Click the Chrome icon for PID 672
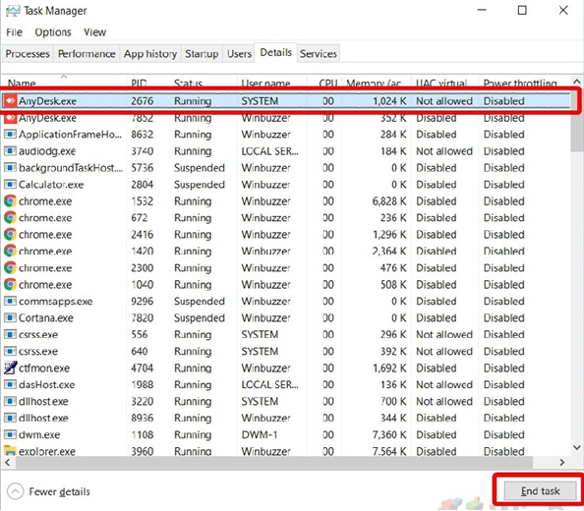Viewport: 584px width, 511px height. (11, 218)
